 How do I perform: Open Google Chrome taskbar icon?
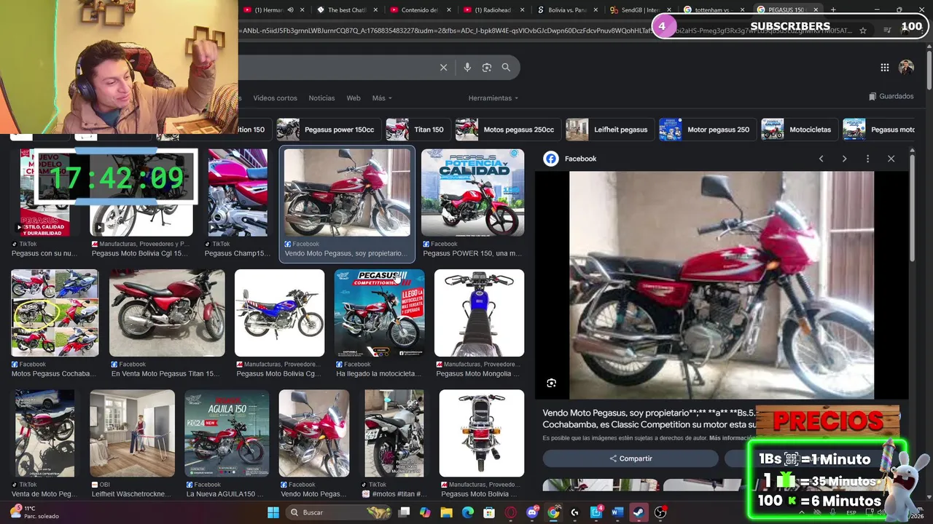point(553,512)
